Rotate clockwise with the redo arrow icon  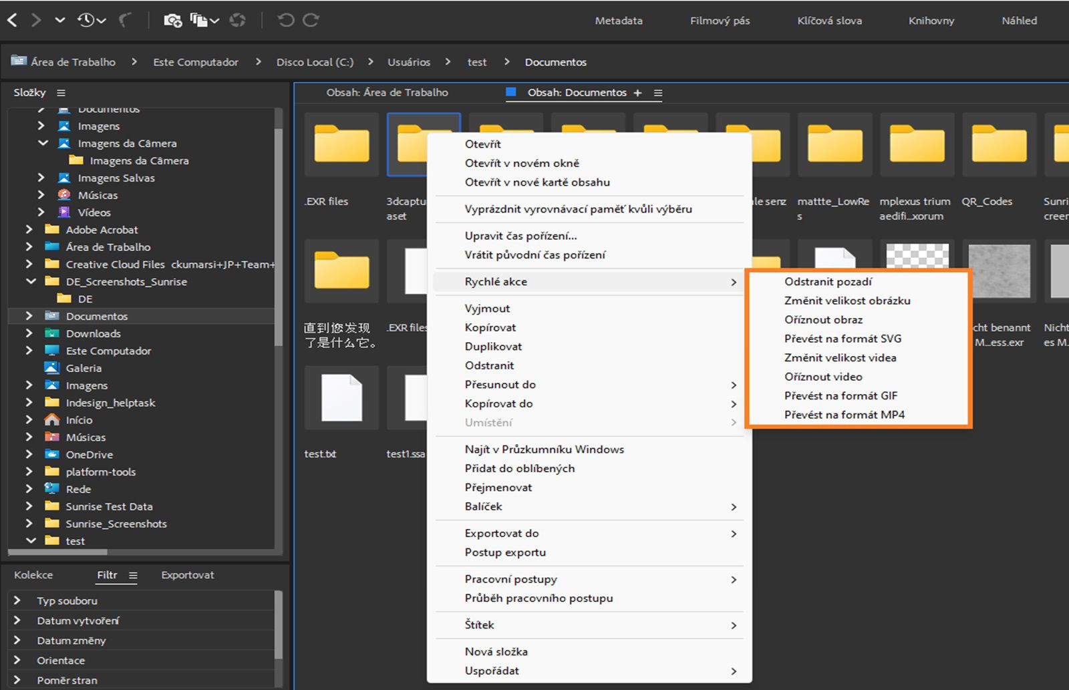311,20
